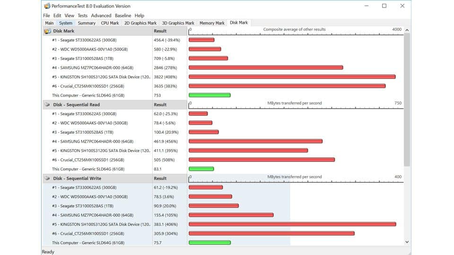Switch to the System tab
Viewport: 454px width, 255px height.
coord(66,23)
